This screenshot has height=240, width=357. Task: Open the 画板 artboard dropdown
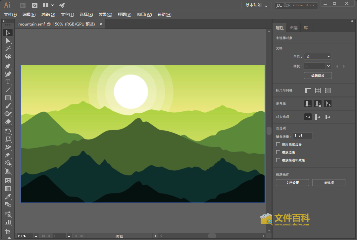pos(328,66)
